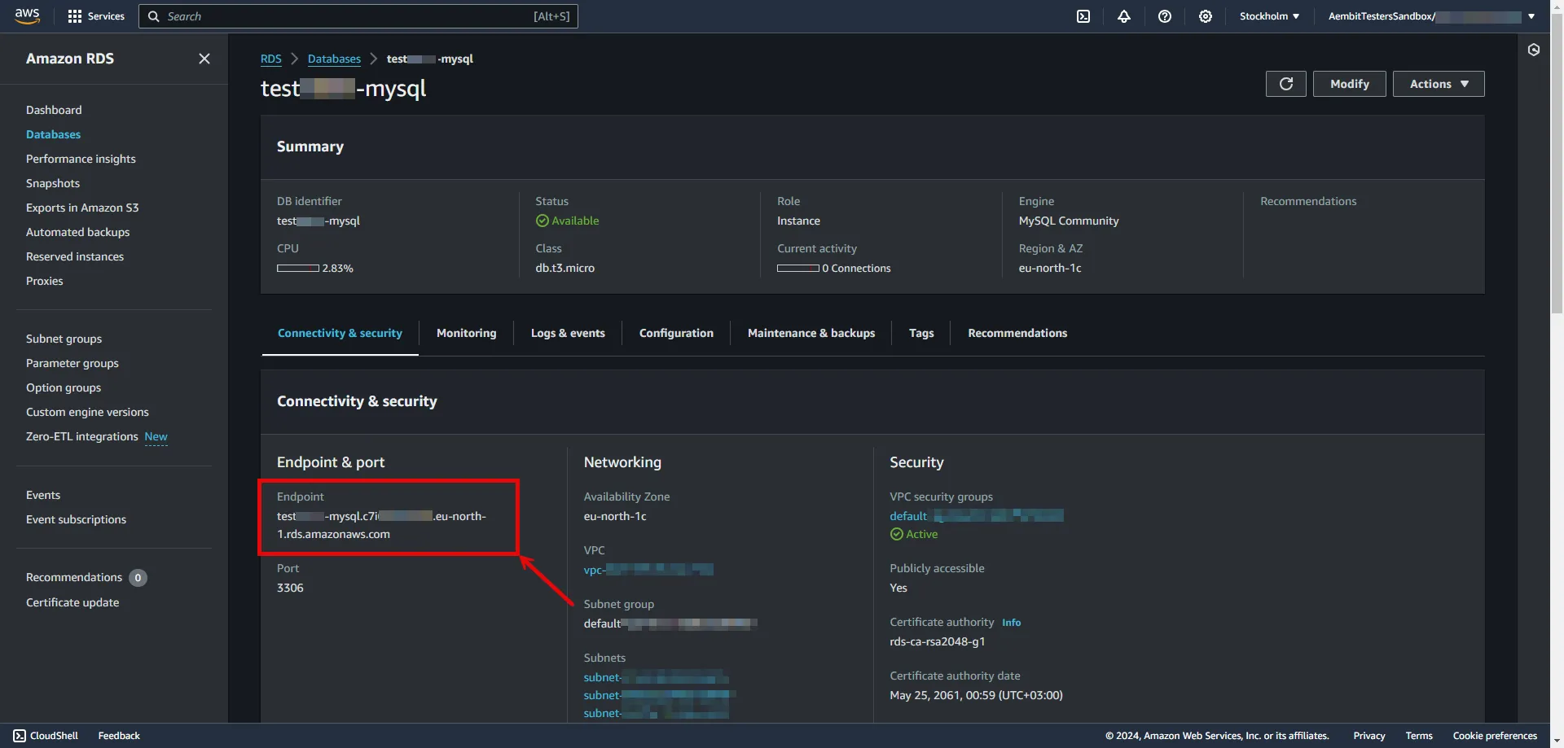
Task: Navigate to Databases via the breadcrumb link
Action: [333, 59]
